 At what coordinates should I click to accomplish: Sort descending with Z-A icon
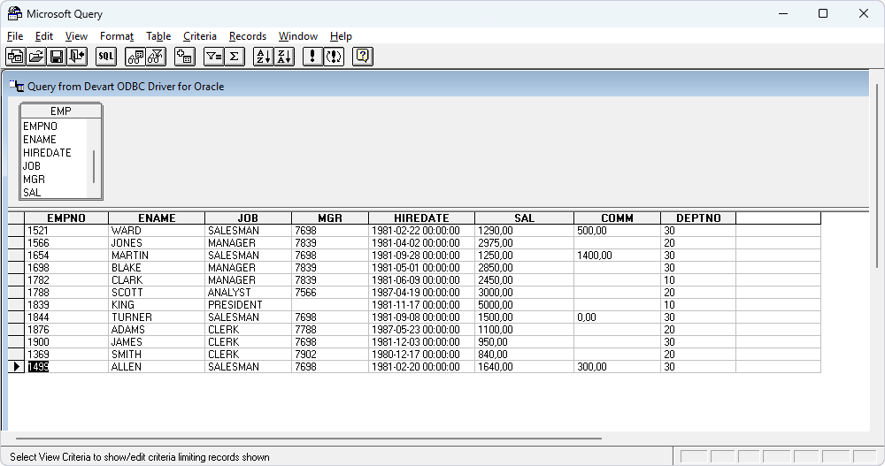tap(284, 57)
